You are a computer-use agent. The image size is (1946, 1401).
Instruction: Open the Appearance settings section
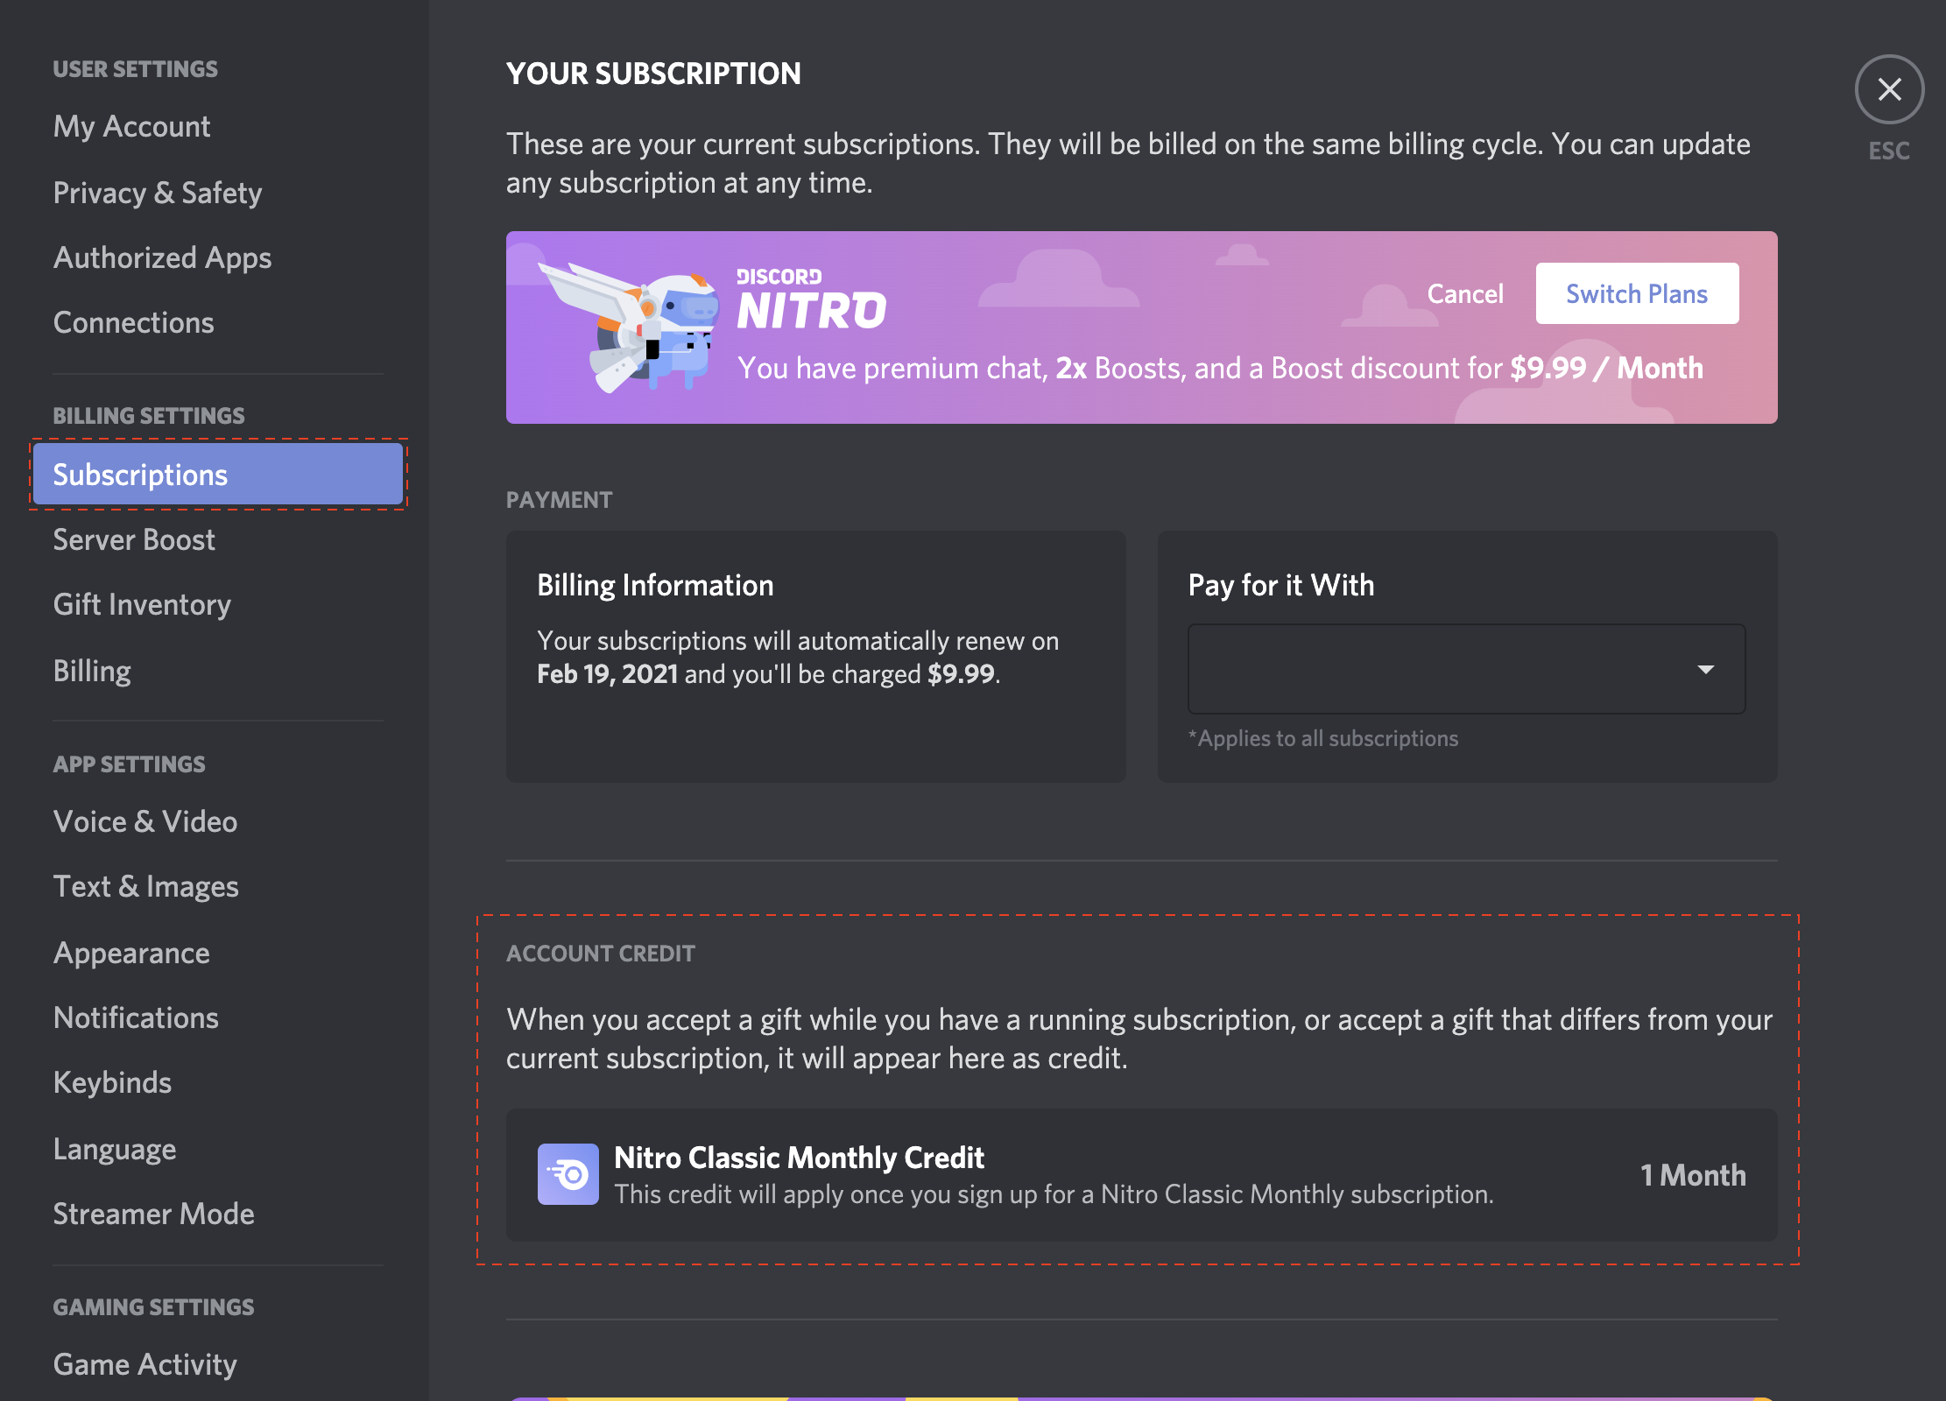coord(133,951)
